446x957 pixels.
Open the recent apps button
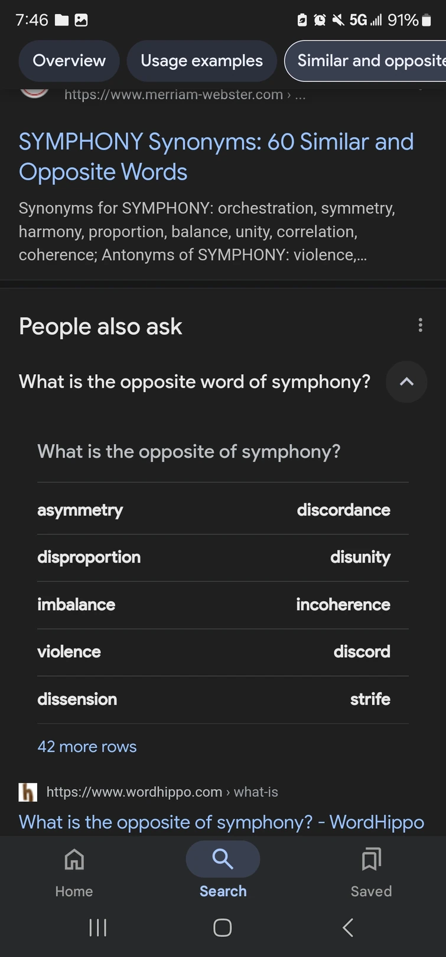(97, 927)
